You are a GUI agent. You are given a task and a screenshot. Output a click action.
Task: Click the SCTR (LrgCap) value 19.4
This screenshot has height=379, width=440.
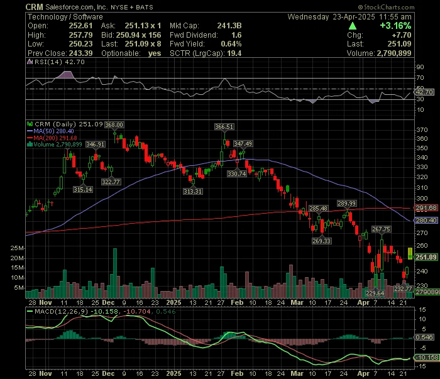pos(234,53)
